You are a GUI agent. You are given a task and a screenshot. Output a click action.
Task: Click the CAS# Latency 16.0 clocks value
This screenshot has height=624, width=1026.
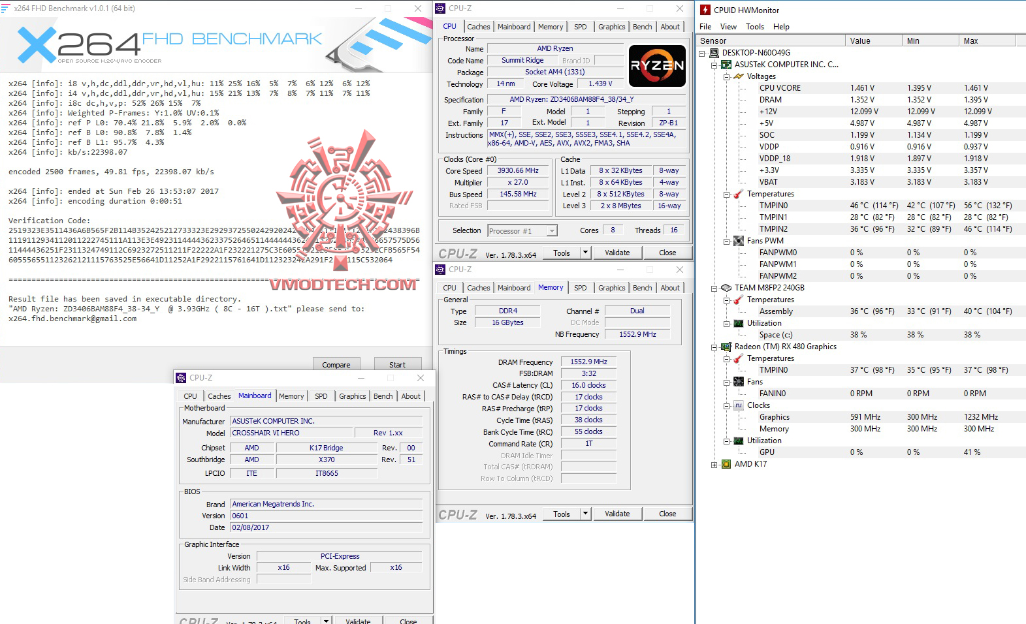tap(588, 385)
